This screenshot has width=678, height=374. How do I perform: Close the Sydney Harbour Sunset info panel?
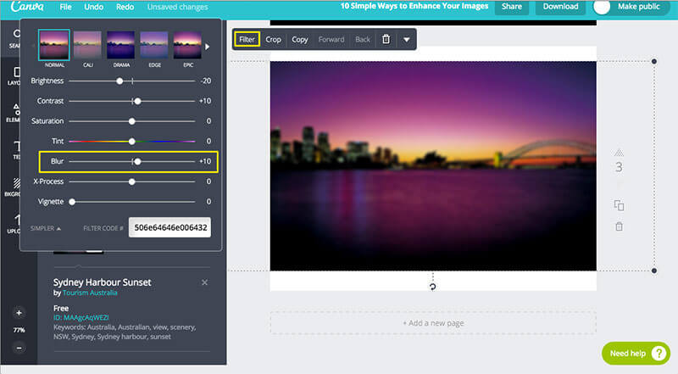pos(204,282)
